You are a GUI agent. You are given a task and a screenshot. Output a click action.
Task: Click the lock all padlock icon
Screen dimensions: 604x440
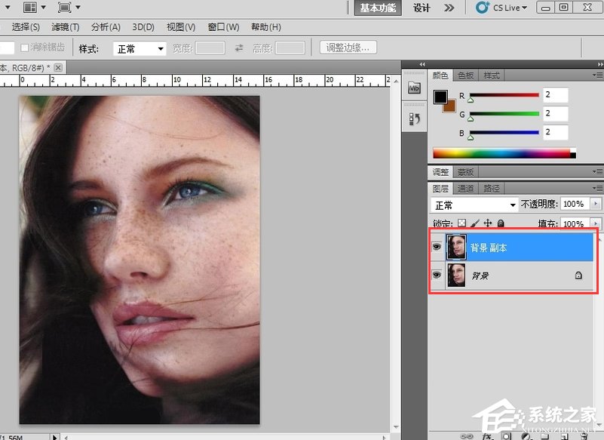click(501, 223)
